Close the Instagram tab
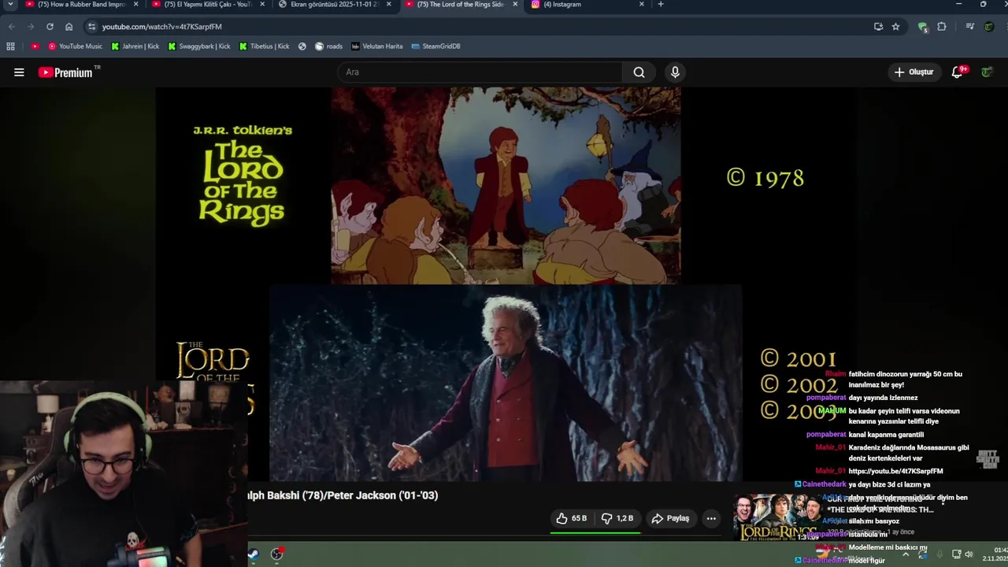Image resolution: width=1008 pixels, height=567 pixels. click(x=642, y=5)
